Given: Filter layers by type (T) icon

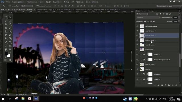Looking at the screenshot, I should coord(164,14).
